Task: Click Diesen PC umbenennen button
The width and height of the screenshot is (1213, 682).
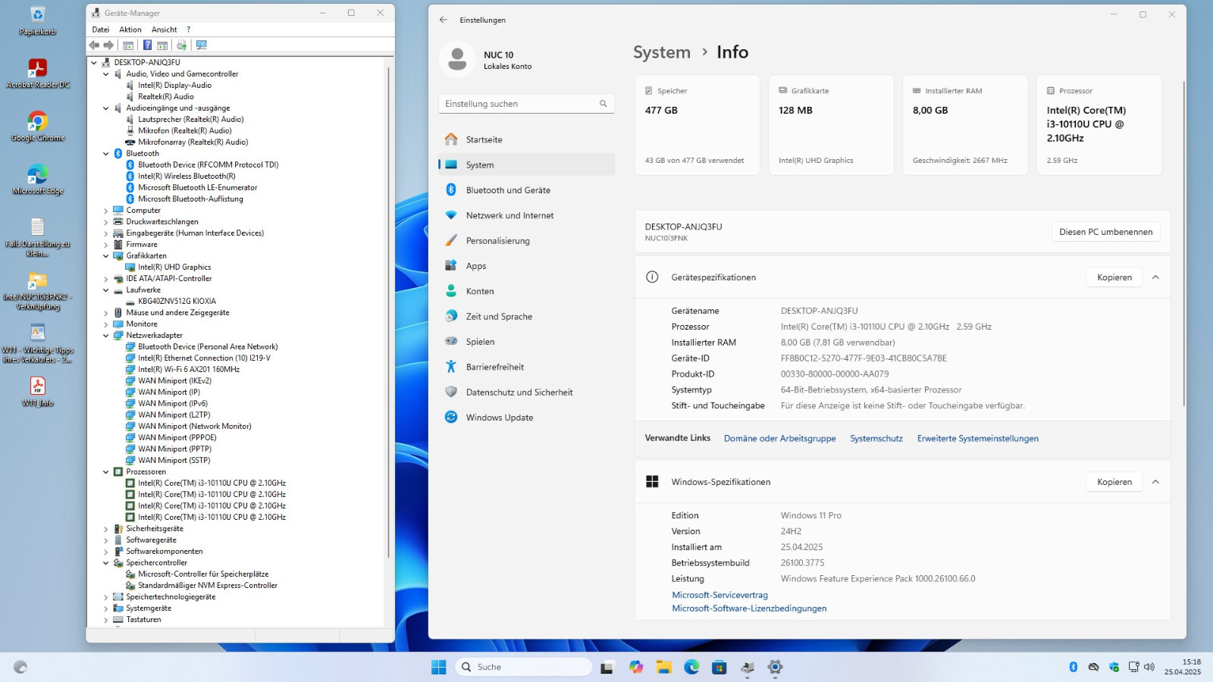Action: click(1105, 232)
